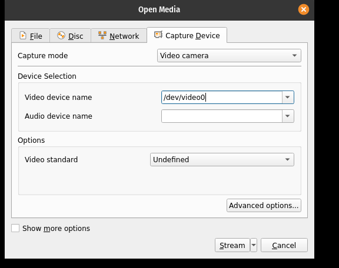Click the Capture Device tab icon
The width and height of the screenshot is (339, 268).
(158, 35)
